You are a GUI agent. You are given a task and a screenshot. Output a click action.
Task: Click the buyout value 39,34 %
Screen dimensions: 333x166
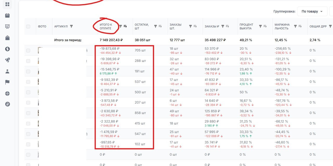[x=245, y=111]
